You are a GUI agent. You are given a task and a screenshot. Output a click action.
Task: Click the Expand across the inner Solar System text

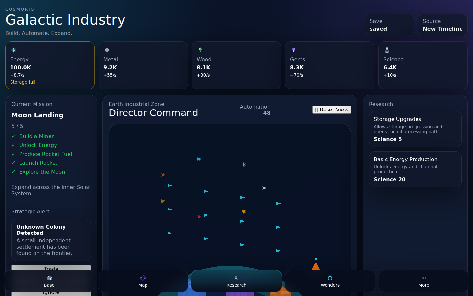coord(51,190)
